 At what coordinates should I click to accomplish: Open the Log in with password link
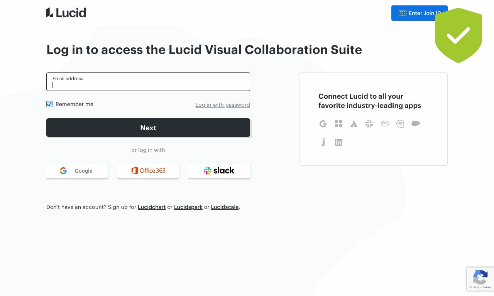223,105
